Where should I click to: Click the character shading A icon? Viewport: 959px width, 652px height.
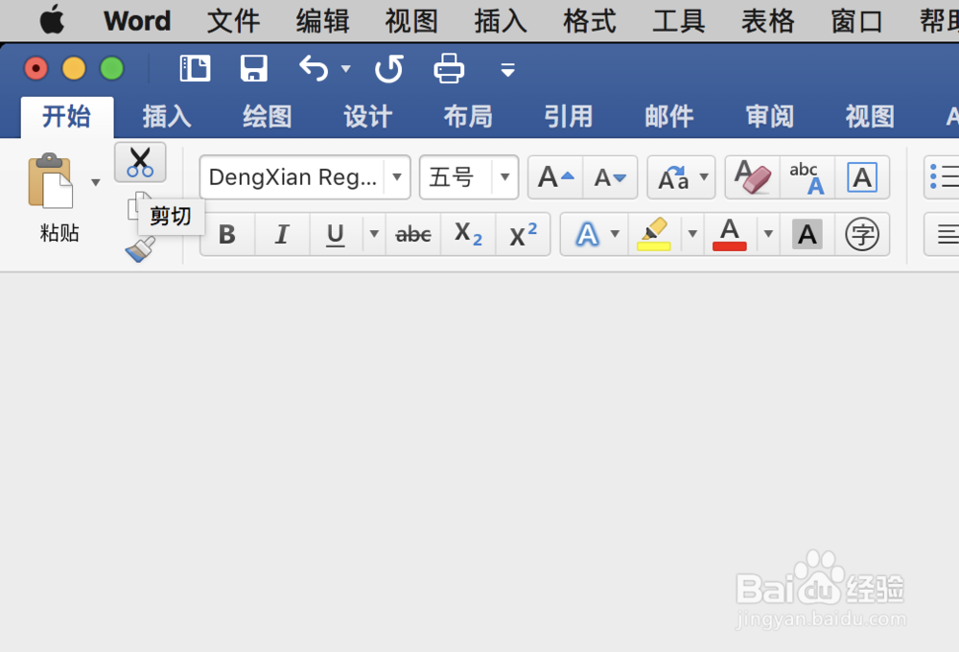click(x=807, y=234)
